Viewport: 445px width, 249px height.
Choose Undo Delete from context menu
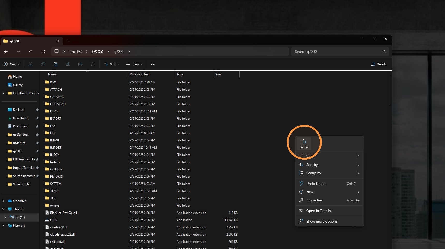point(330,184)
